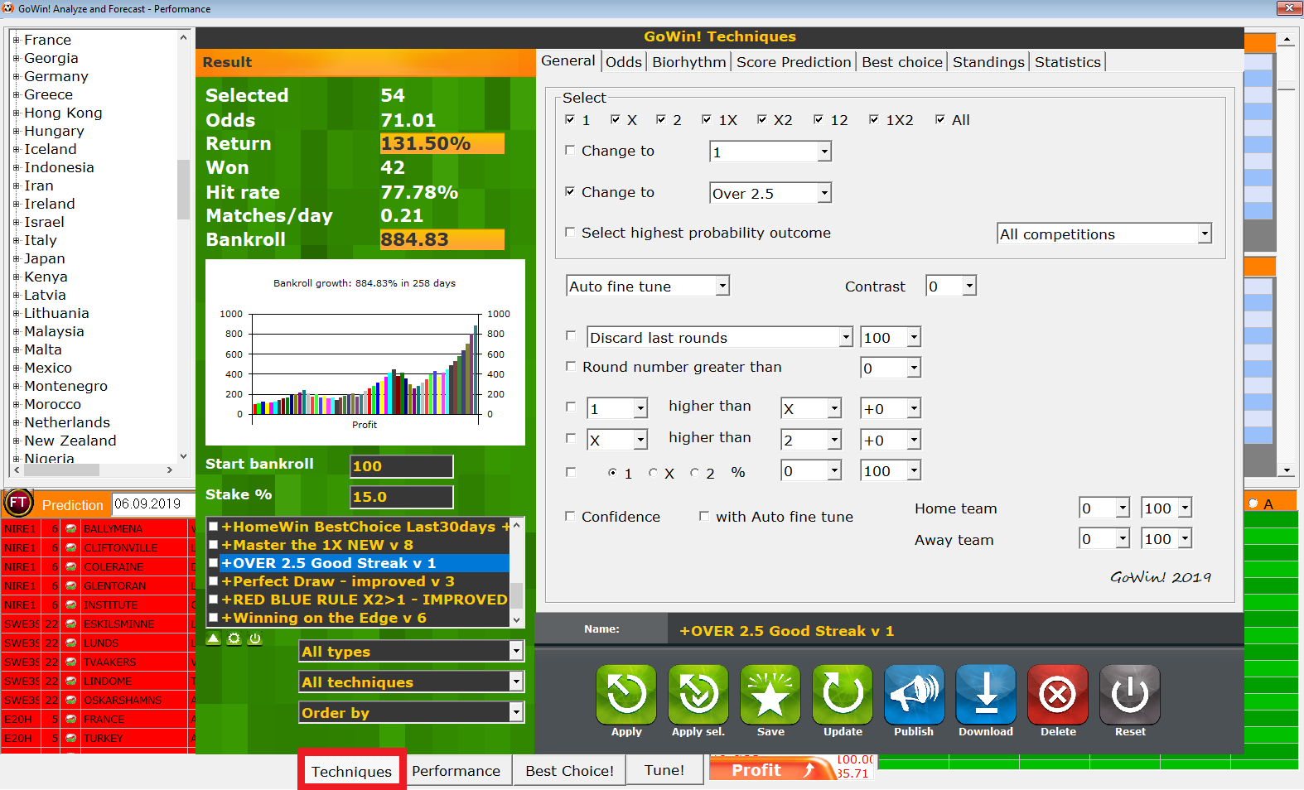
Task: Click the flag icon in the BALLYMENA row
Action: coord(71,529)
